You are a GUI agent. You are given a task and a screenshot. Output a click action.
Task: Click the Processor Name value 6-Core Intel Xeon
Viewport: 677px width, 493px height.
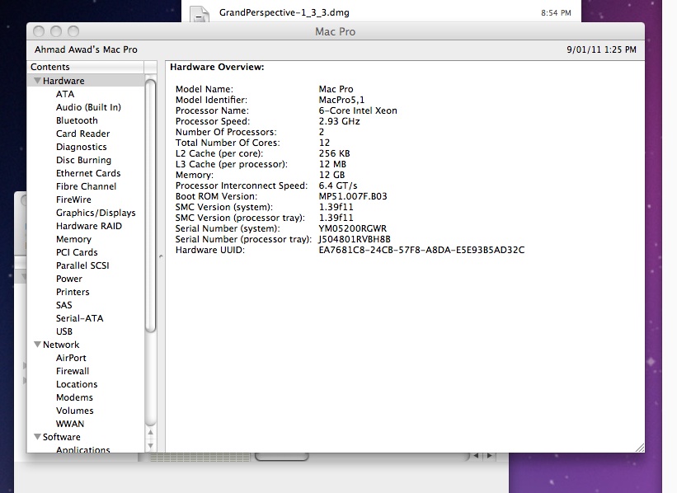358,110
